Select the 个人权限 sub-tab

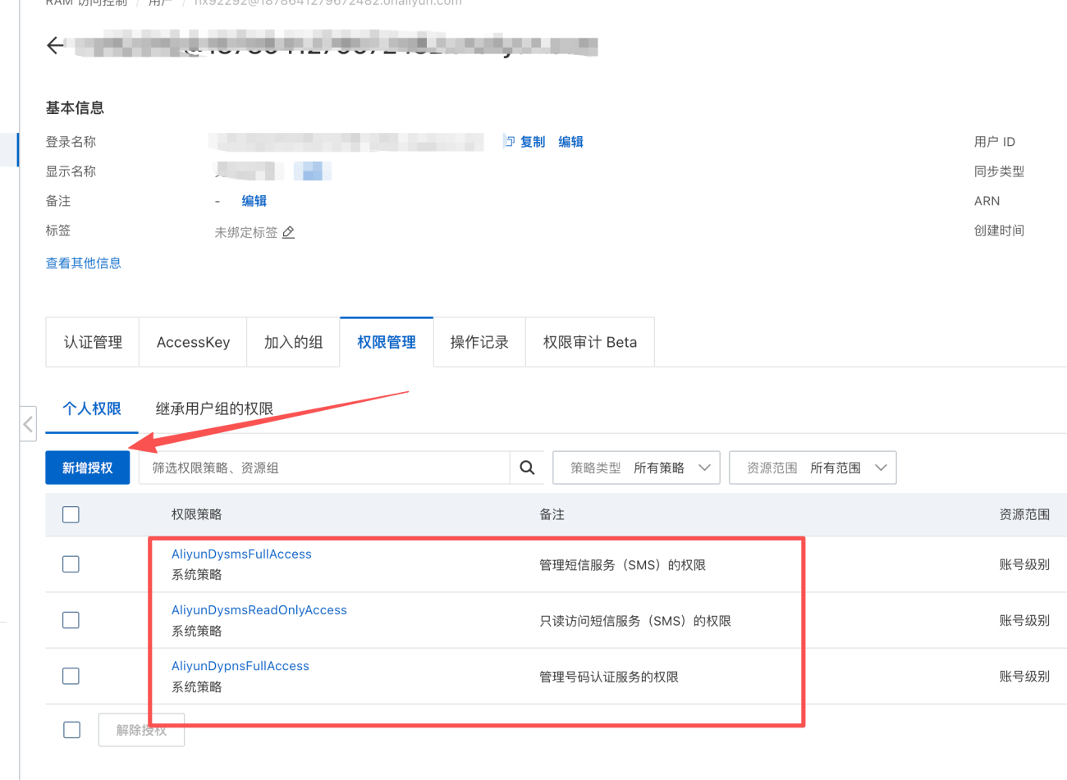[x=92, y=408]
